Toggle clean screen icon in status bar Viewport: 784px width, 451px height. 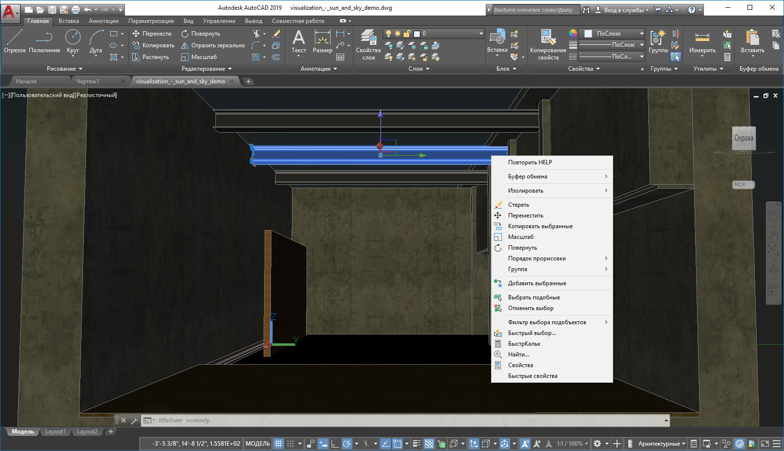pos(764,443)
